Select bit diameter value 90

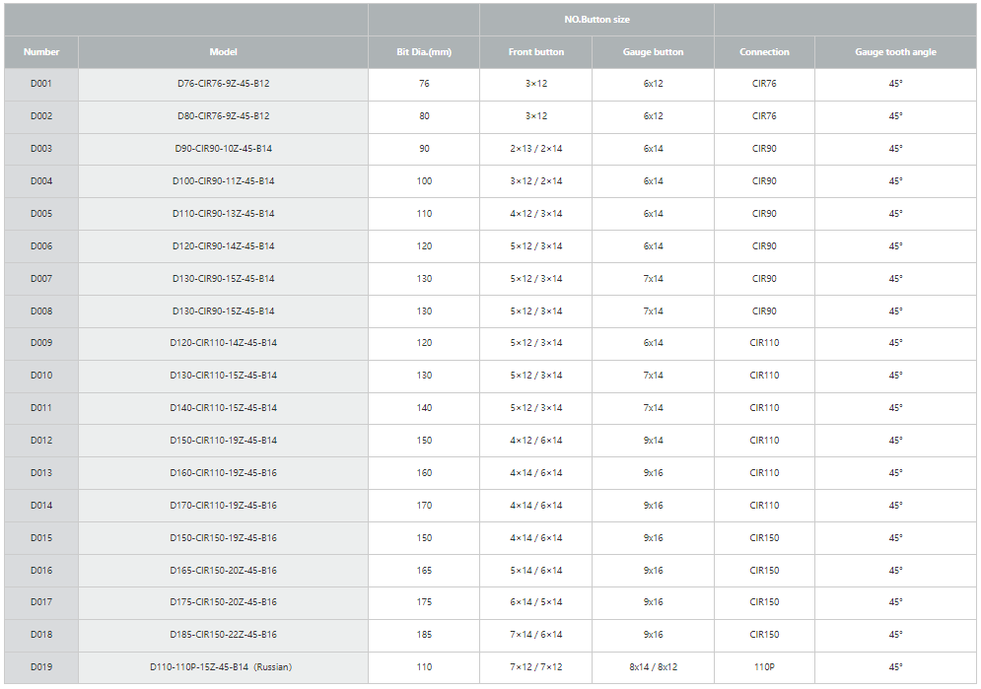(x=424, y=148)
